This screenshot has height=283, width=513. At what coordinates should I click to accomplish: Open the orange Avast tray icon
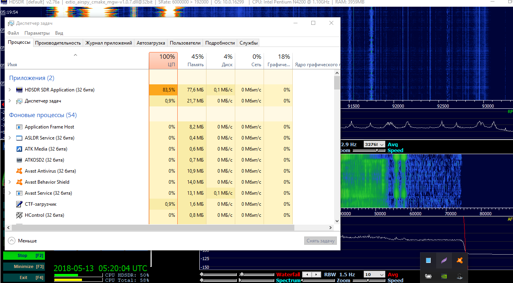click(459, 261)
